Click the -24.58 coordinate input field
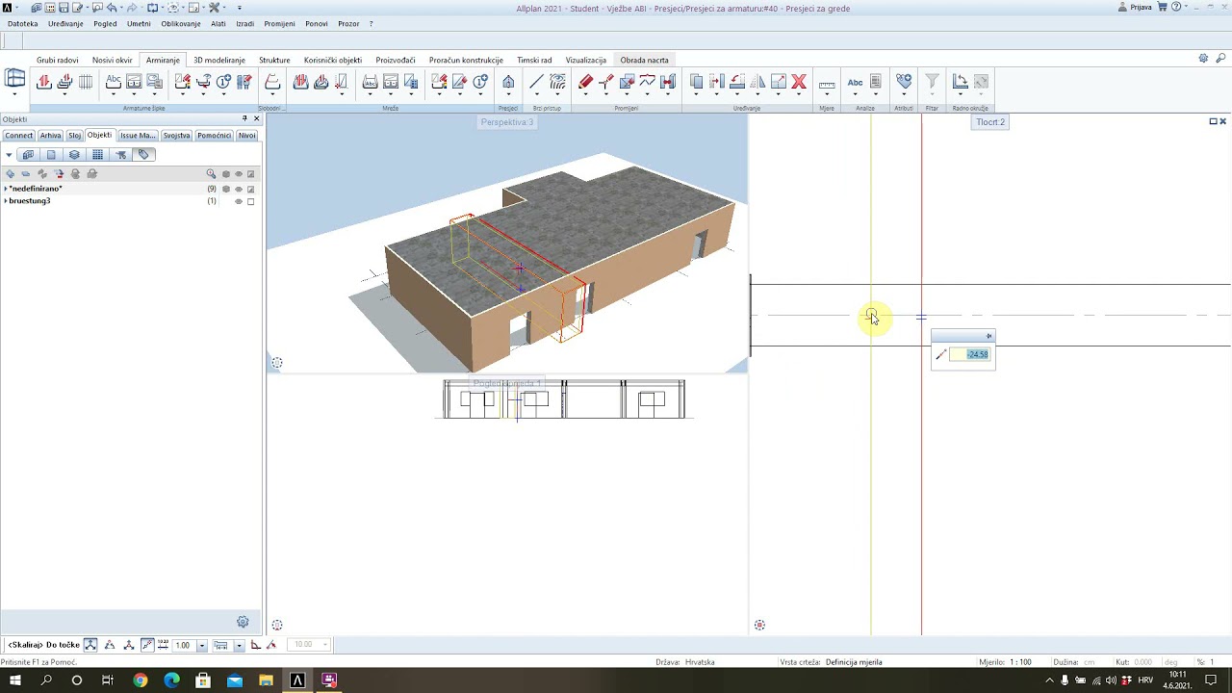The image size is (1232, 693). [970, 354]
